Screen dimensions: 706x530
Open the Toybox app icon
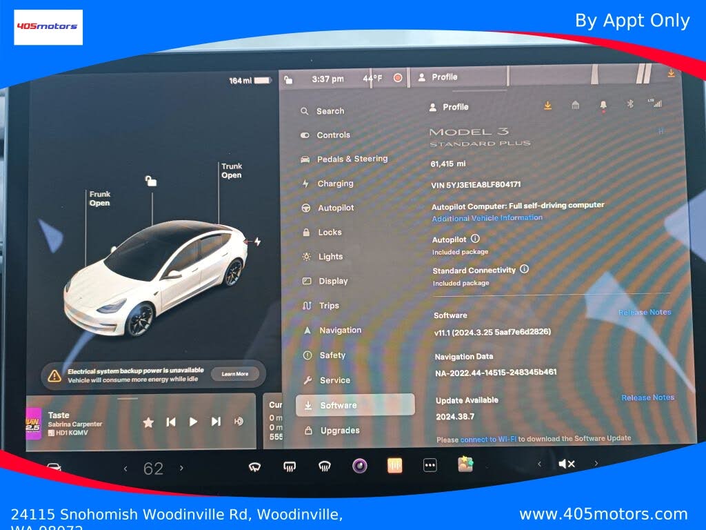pyautogui.click(x=465, y=464)
